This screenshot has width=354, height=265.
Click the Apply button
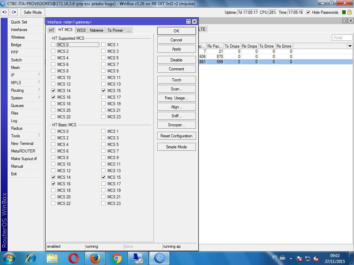(x=177, y=49)
